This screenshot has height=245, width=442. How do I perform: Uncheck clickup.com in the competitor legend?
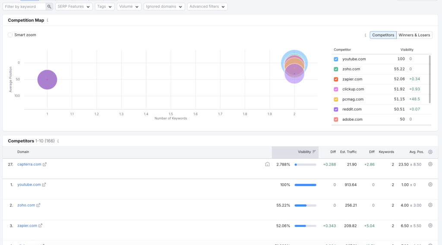pos(336,89)
